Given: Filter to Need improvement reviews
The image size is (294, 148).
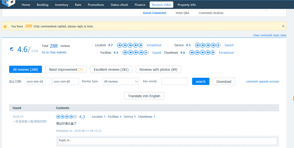Looking at the screenshot, I should tap(66, 69).
